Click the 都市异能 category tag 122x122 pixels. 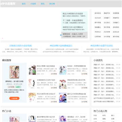tap(116, 37)
